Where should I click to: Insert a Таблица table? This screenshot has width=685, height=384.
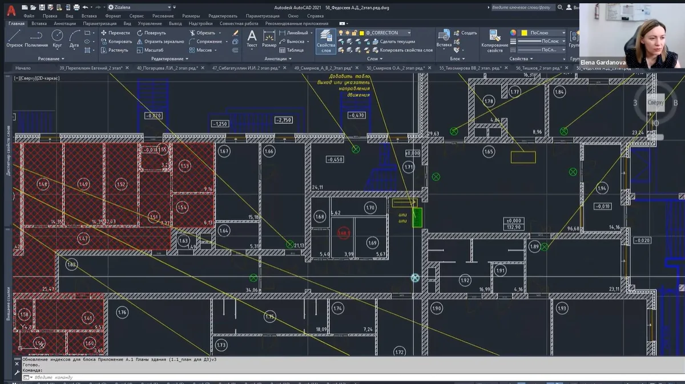point(291,50)
